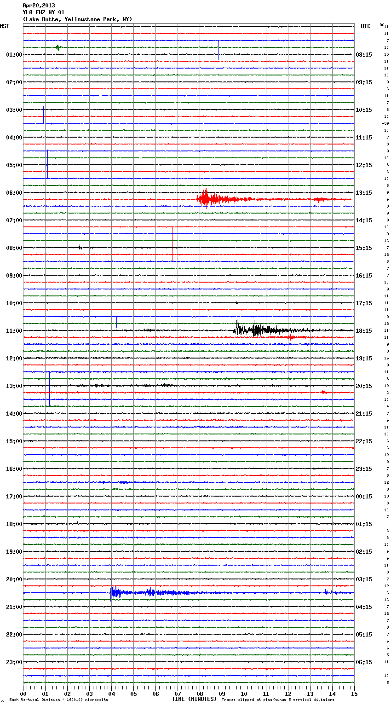Viewport: 391px width, 706px height.
Task: Click the TIME (MINUTES) axis title
Action: [194, 699]
